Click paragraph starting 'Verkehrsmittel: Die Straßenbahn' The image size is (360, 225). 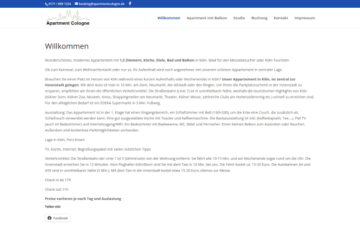point(178,164)
